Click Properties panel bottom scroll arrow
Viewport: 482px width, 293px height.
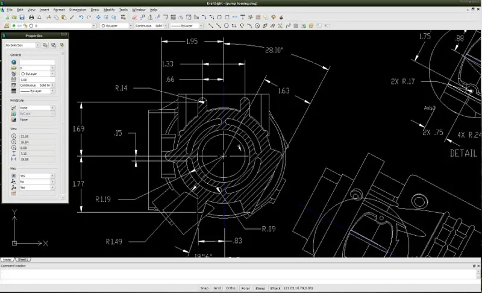pos(63,198)
